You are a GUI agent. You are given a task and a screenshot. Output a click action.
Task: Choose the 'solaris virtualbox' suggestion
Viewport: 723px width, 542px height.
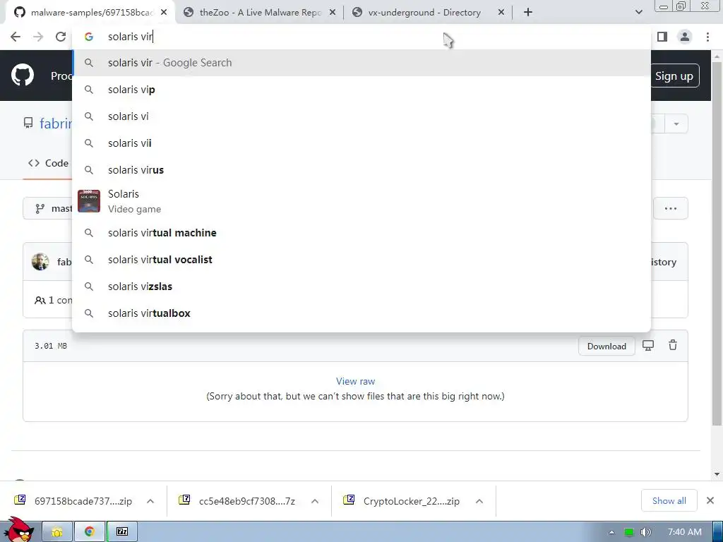[361, 313]
